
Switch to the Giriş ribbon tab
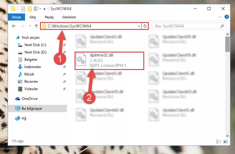pyautogui.click(x=32, y=17)
